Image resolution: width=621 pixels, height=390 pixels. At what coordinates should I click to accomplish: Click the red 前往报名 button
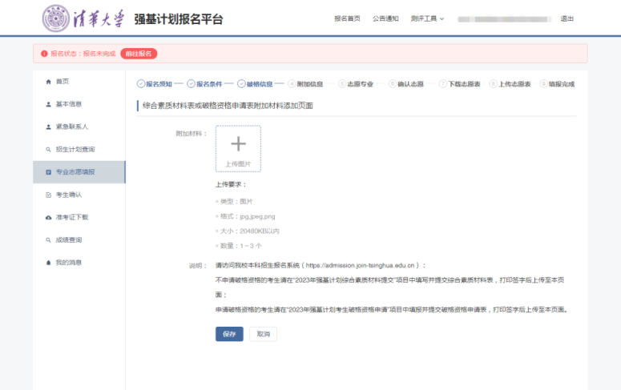(139, 54)
